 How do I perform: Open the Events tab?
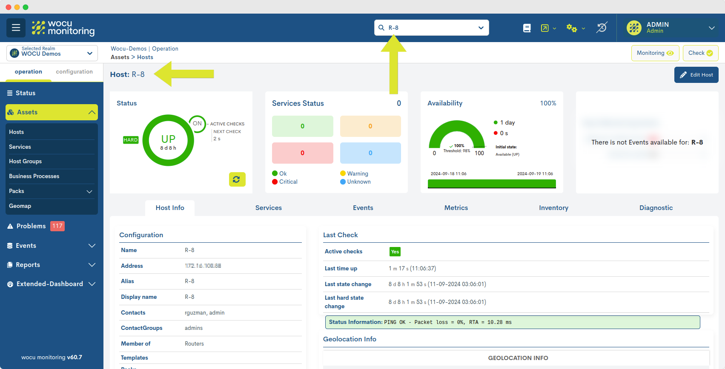point(363,208)
